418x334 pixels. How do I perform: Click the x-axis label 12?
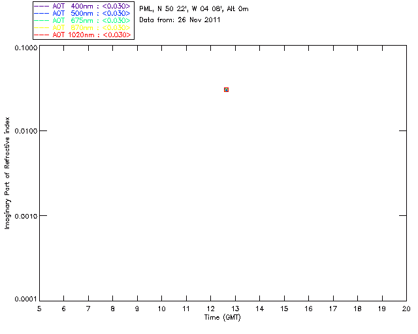pos(210,309)
